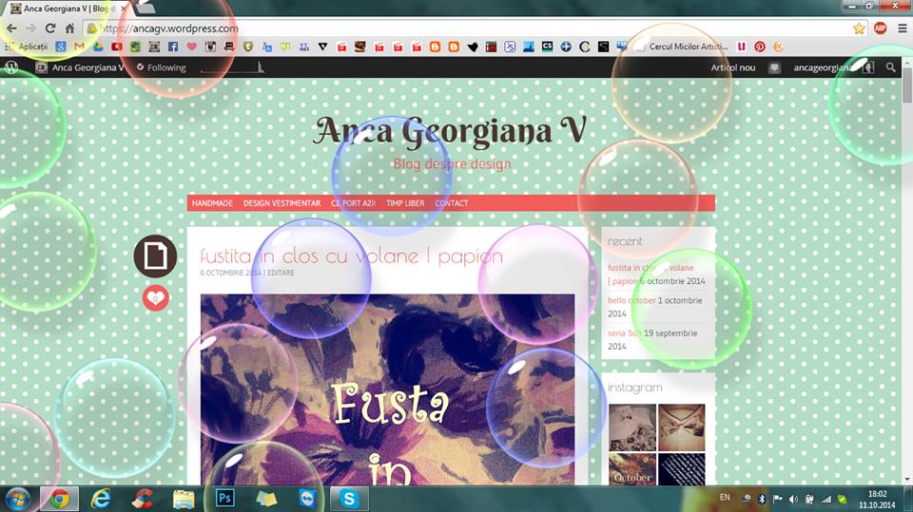Click the red heart like icon beside post

[x=155, y=298]
